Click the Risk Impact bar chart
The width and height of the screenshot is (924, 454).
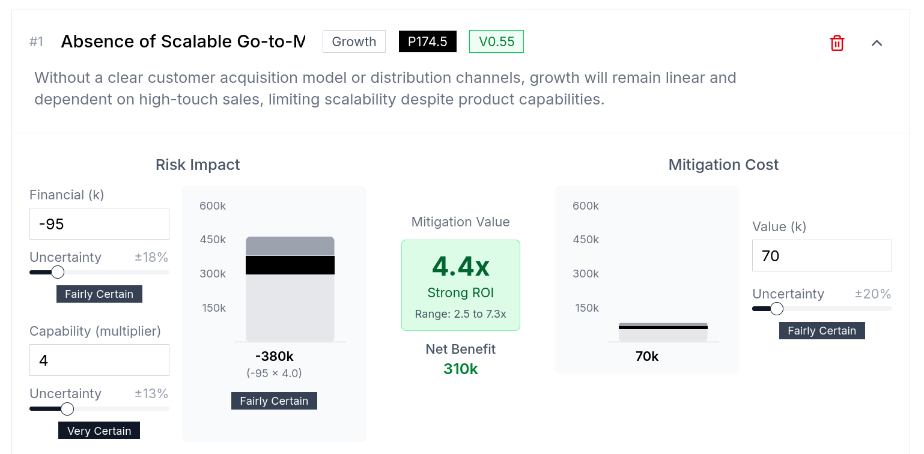pyautogui.click(x=290, y=289)
